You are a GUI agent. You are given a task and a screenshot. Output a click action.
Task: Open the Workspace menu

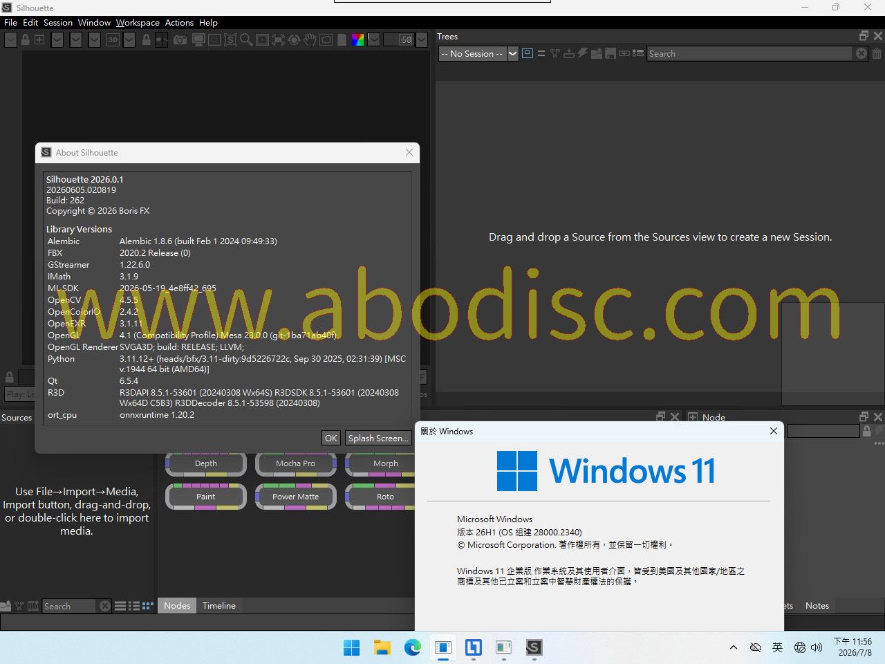click(x=138, y=23)
